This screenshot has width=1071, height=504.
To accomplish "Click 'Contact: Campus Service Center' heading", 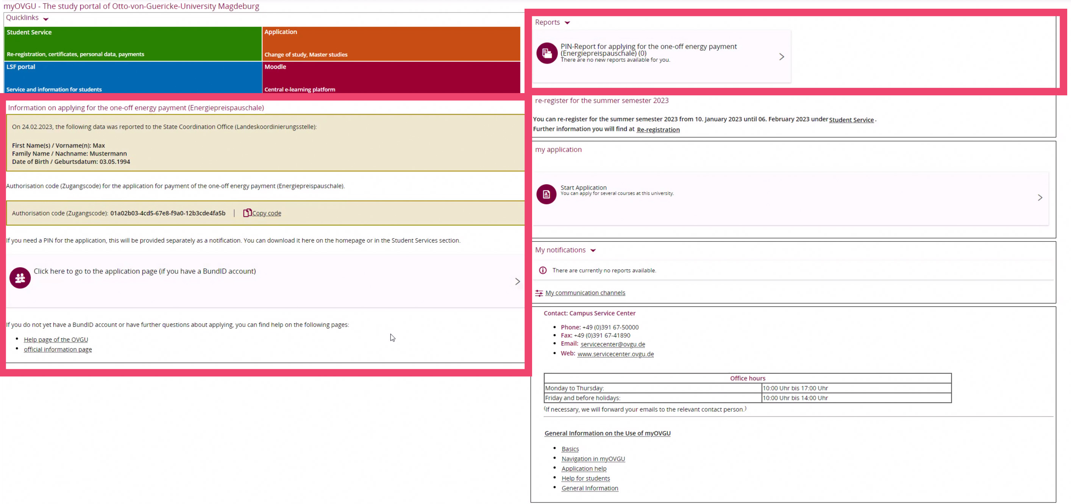I will coord(589,313).
